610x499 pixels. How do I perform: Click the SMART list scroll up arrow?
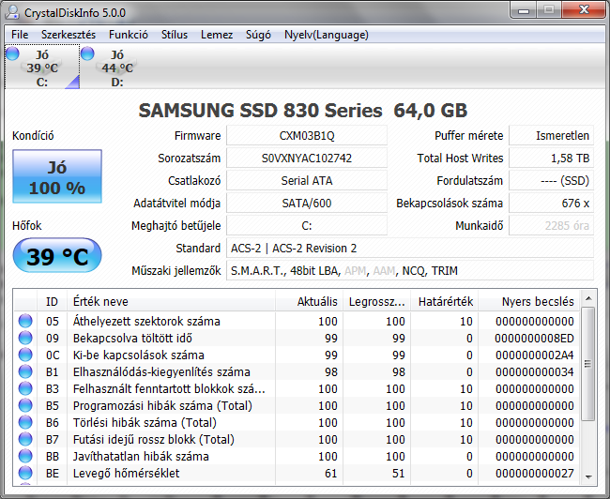coord(588,298)
